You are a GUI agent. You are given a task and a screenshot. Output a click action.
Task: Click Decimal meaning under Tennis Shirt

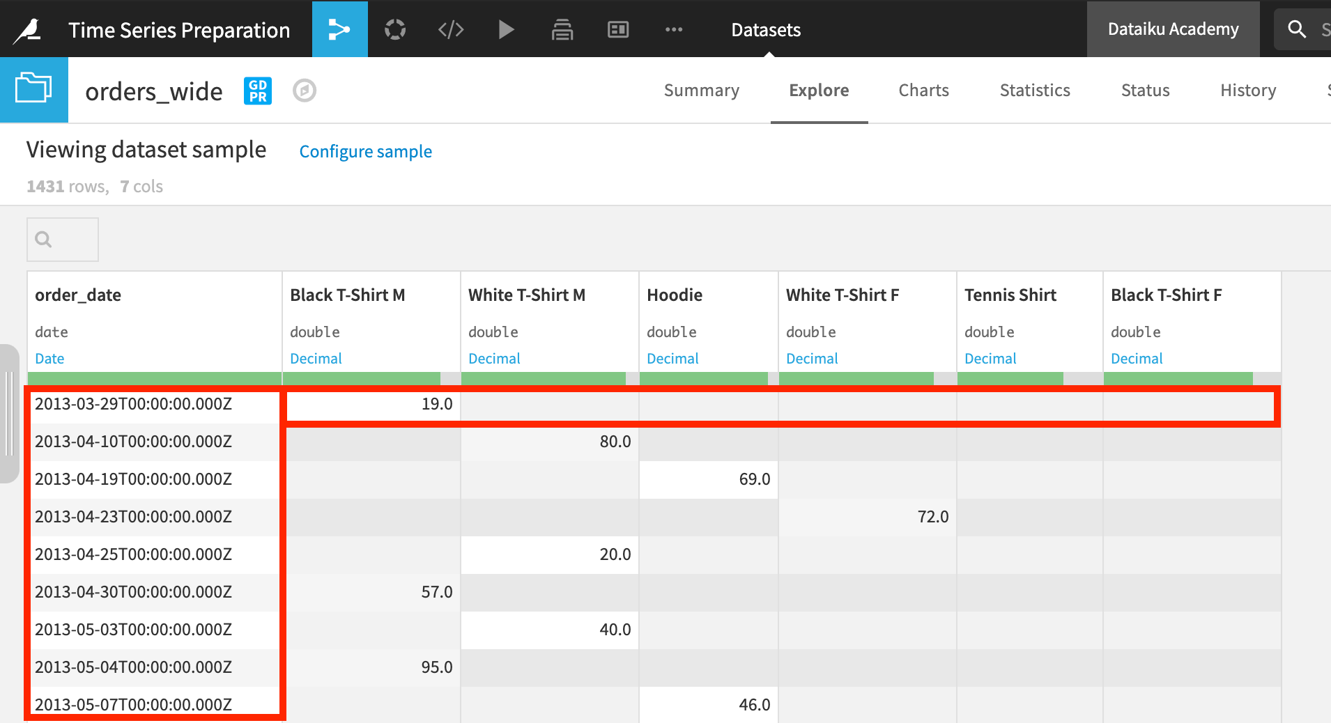click(x=990, y=358)
